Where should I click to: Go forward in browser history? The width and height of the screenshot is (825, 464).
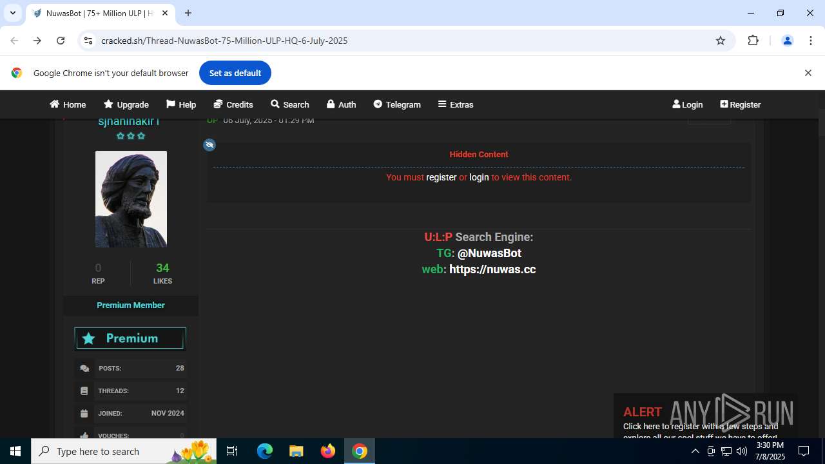[37, 41]
